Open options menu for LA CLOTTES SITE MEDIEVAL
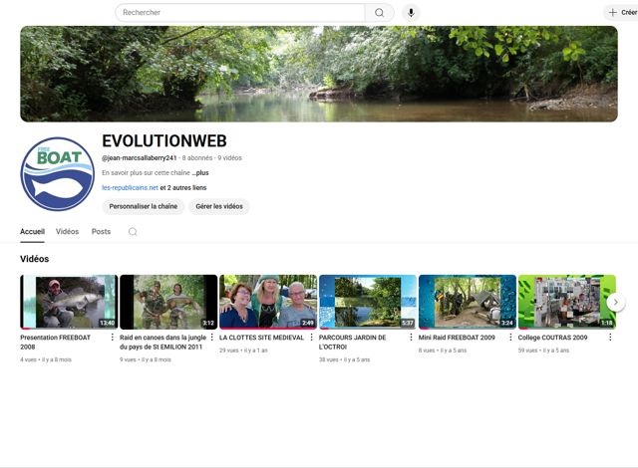The image size is (638, 468). coord(311,338)
